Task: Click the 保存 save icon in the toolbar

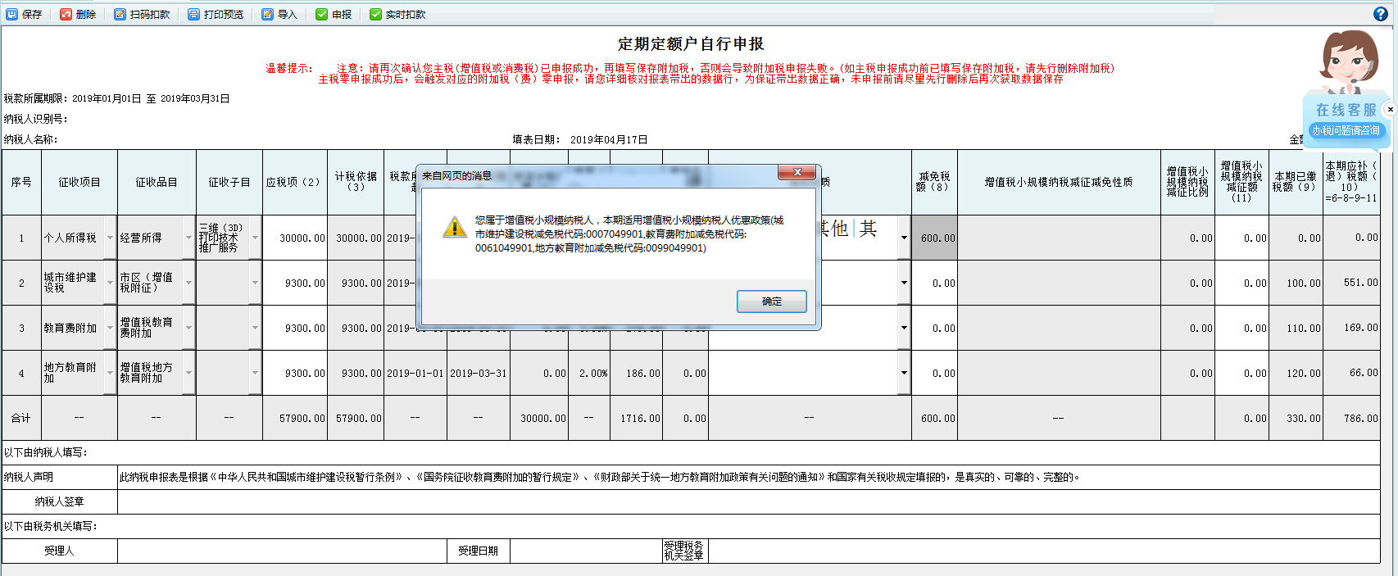Action: pos(12,15)
